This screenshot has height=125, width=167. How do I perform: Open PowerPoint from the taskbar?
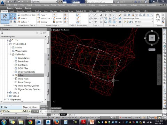[92, 122]
